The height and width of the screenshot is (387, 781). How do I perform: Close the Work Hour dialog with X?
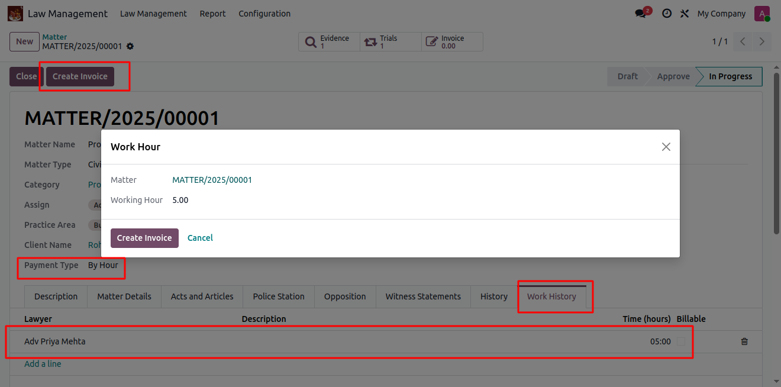point(666,147)
